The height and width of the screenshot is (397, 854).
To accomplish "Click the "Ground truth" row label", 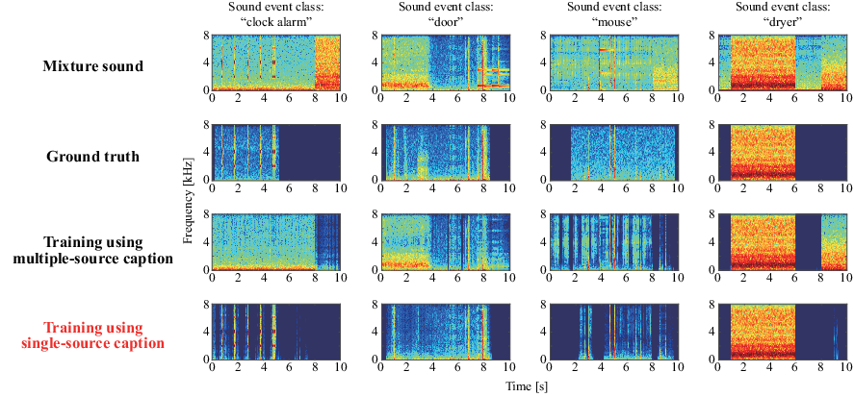I will (x=93, y=157).
